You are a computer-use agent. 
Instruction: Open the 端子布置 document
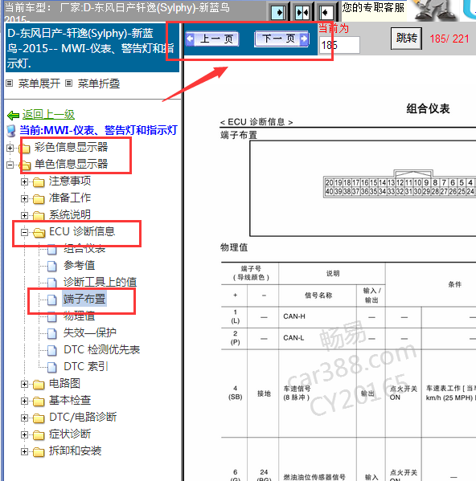[84, 299]
